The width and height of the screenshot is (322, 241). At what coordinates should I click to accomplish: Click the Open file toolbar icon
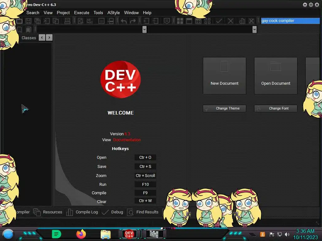pyautogui.click(x=19, y=21)
